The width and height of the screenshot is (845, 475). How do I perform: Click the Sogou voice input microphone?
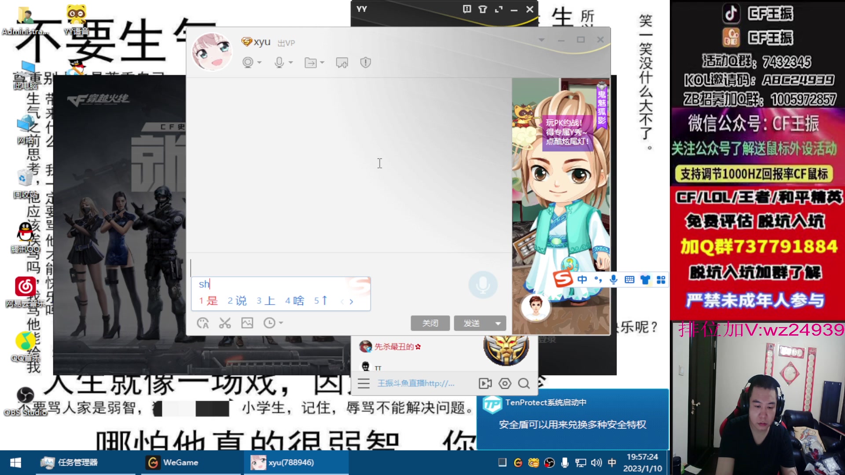tap(614, 280)
